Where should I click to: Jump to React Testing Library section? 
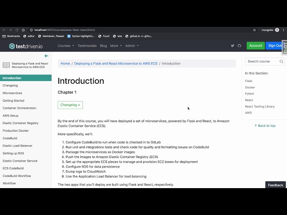(260, 107)
